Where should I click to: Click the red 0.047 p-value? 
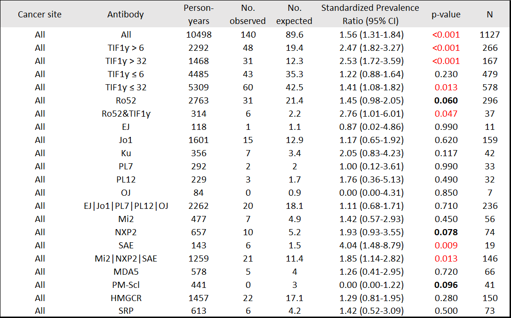pos(446,113)
